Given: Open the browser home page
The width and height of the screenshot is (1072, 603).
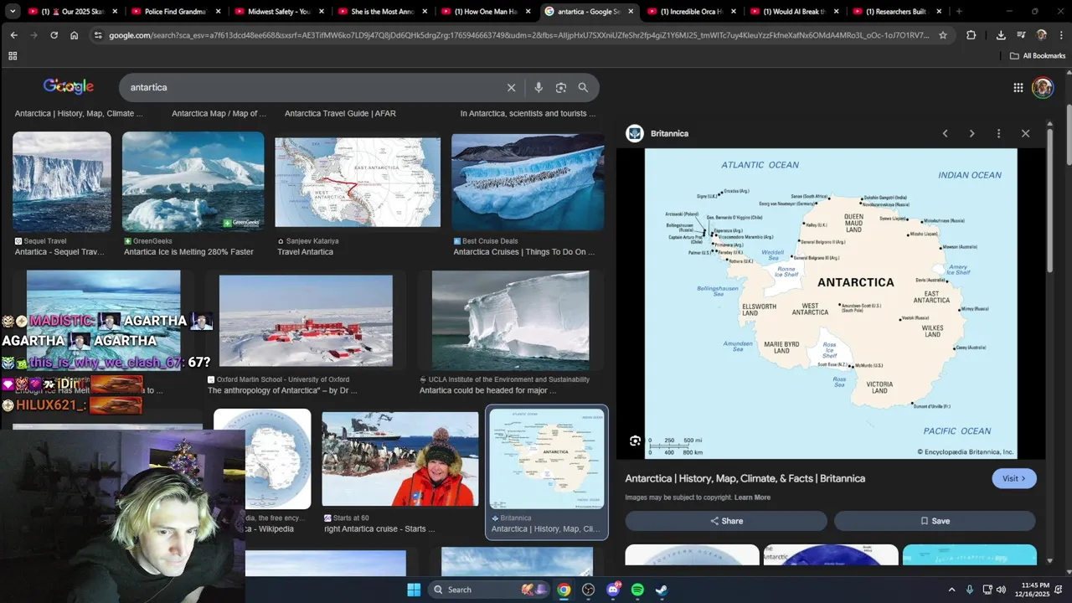Looking at the screenshot, I should tap(75, 35).
